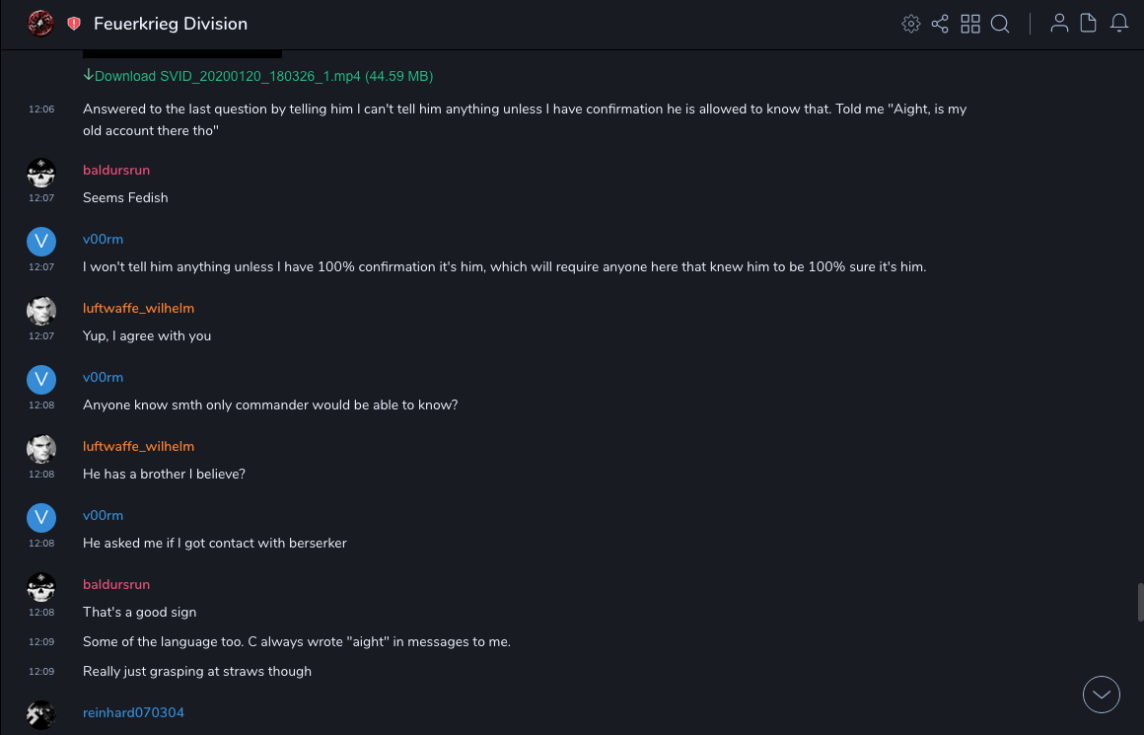Viewport: 1144px width, 735px height.
Task: Jump to latest messages with down-arrow button
Action: pyautogui.click(x=1102, y=695)
